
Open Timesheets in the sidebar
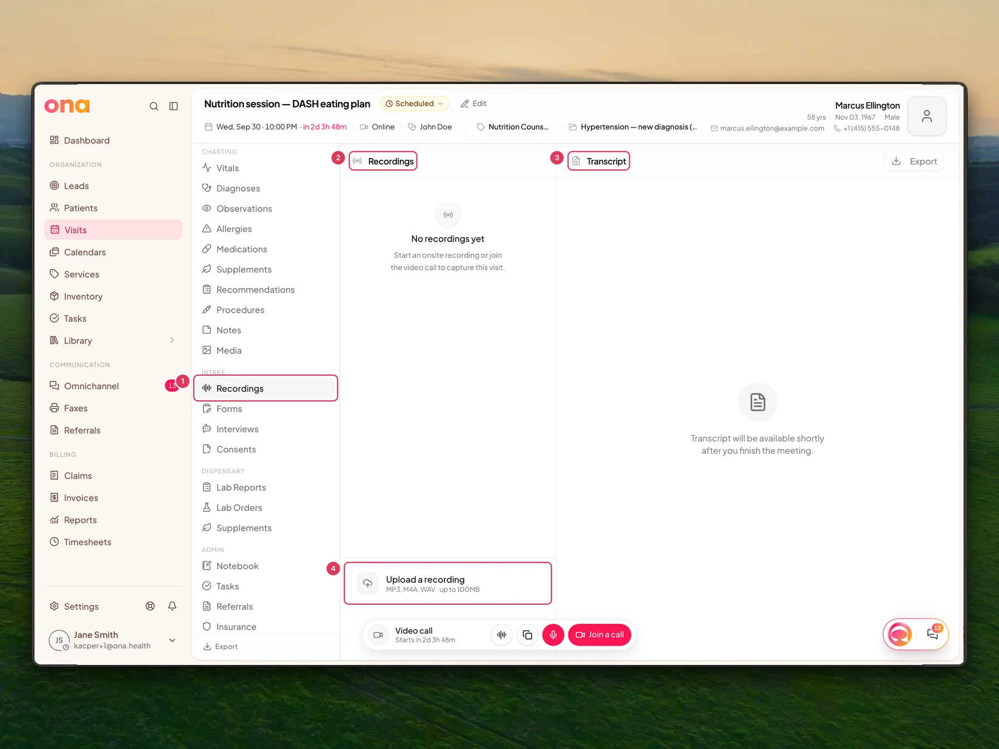[113, 542]
